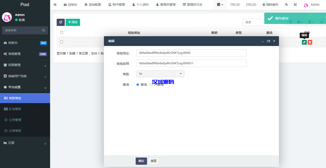Toggle the table view icon button
Viewport: 326px width, 168px height.
point(291,22)
